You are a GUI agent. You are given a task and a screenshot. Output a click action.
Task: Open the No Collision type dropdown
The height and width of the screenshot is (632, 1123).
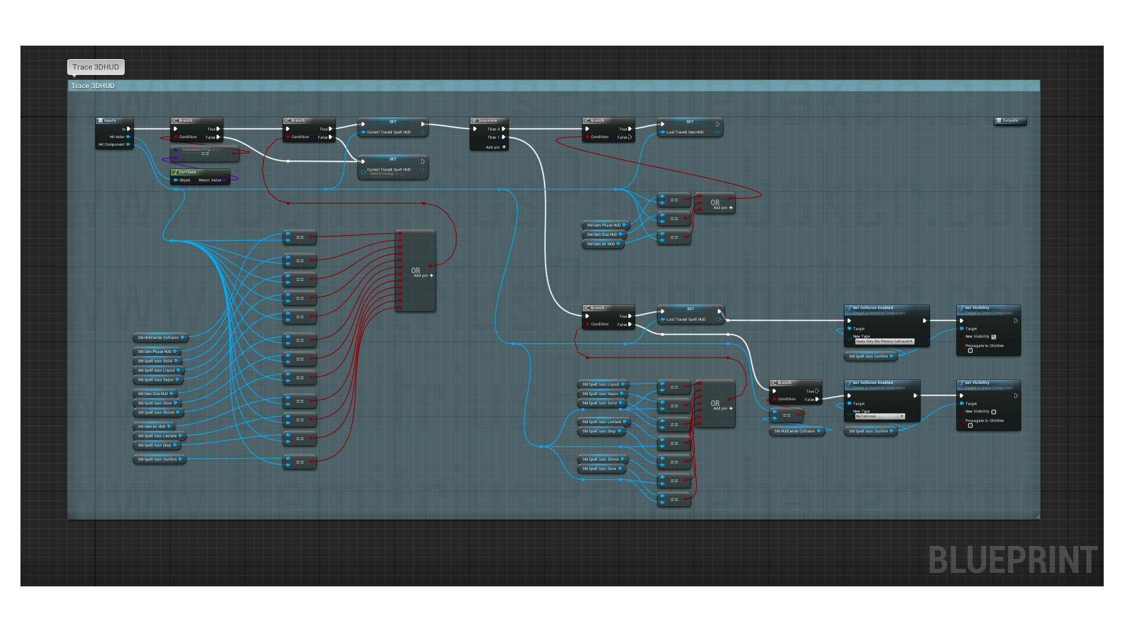(880, 417)
